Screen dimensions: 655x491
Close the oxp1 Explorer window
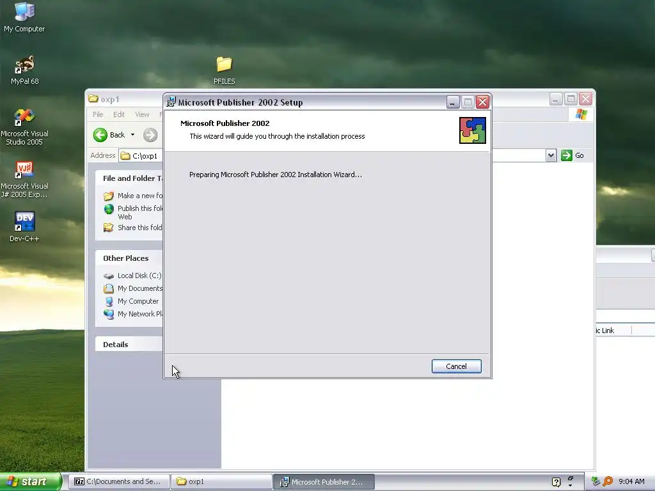(x=586, y=99)
